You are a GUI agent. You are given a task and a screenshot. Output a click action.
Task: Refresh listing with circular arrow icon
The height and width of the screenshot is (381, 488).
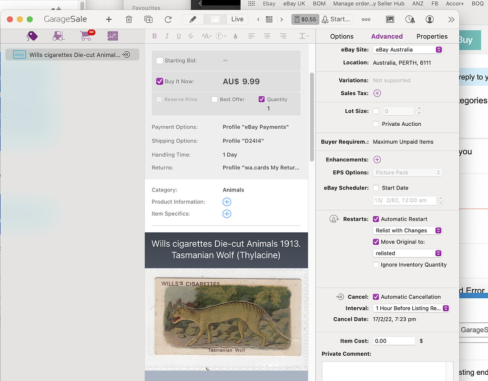(168, 19)
